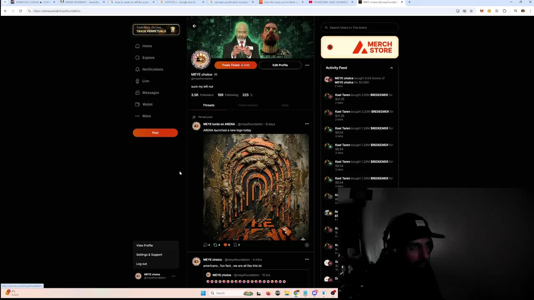The height and width of the screenshot is (300, 534).
Task: Open the 'MEYE turds on ARENA' pinned post author
Action: click(x=219, y=124)
